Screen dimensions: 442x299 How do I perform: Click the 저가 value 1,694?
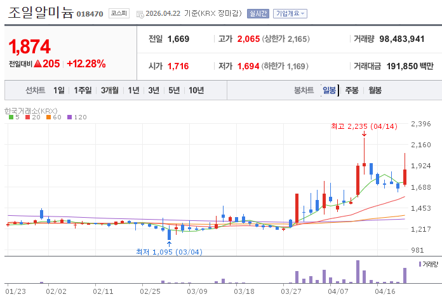tap(248, 66)
